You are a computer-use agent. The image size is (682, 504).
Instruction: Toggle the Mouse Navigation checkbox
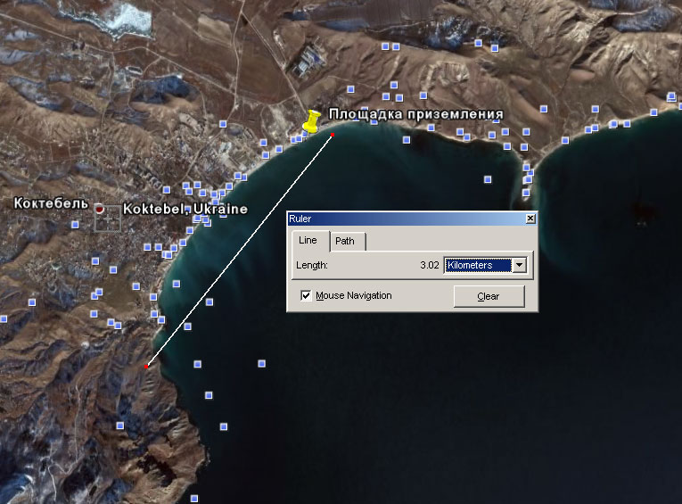tap(306, 295)
